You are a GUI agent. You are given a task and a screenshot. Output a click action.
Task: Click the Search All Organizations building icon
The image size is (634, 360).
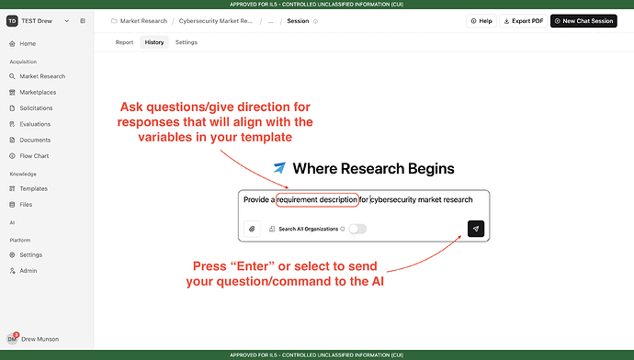click(x=272, y=229)
